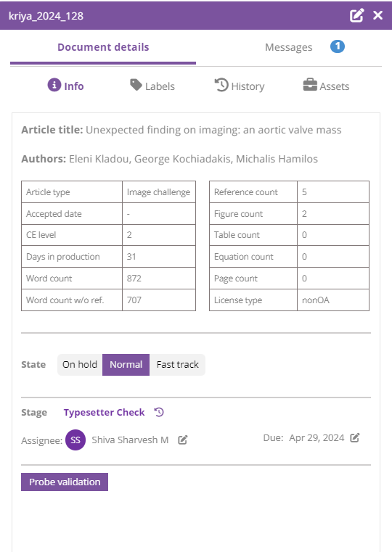Open the History clock icon
392x552 pixels.
[x=221, y=85]
